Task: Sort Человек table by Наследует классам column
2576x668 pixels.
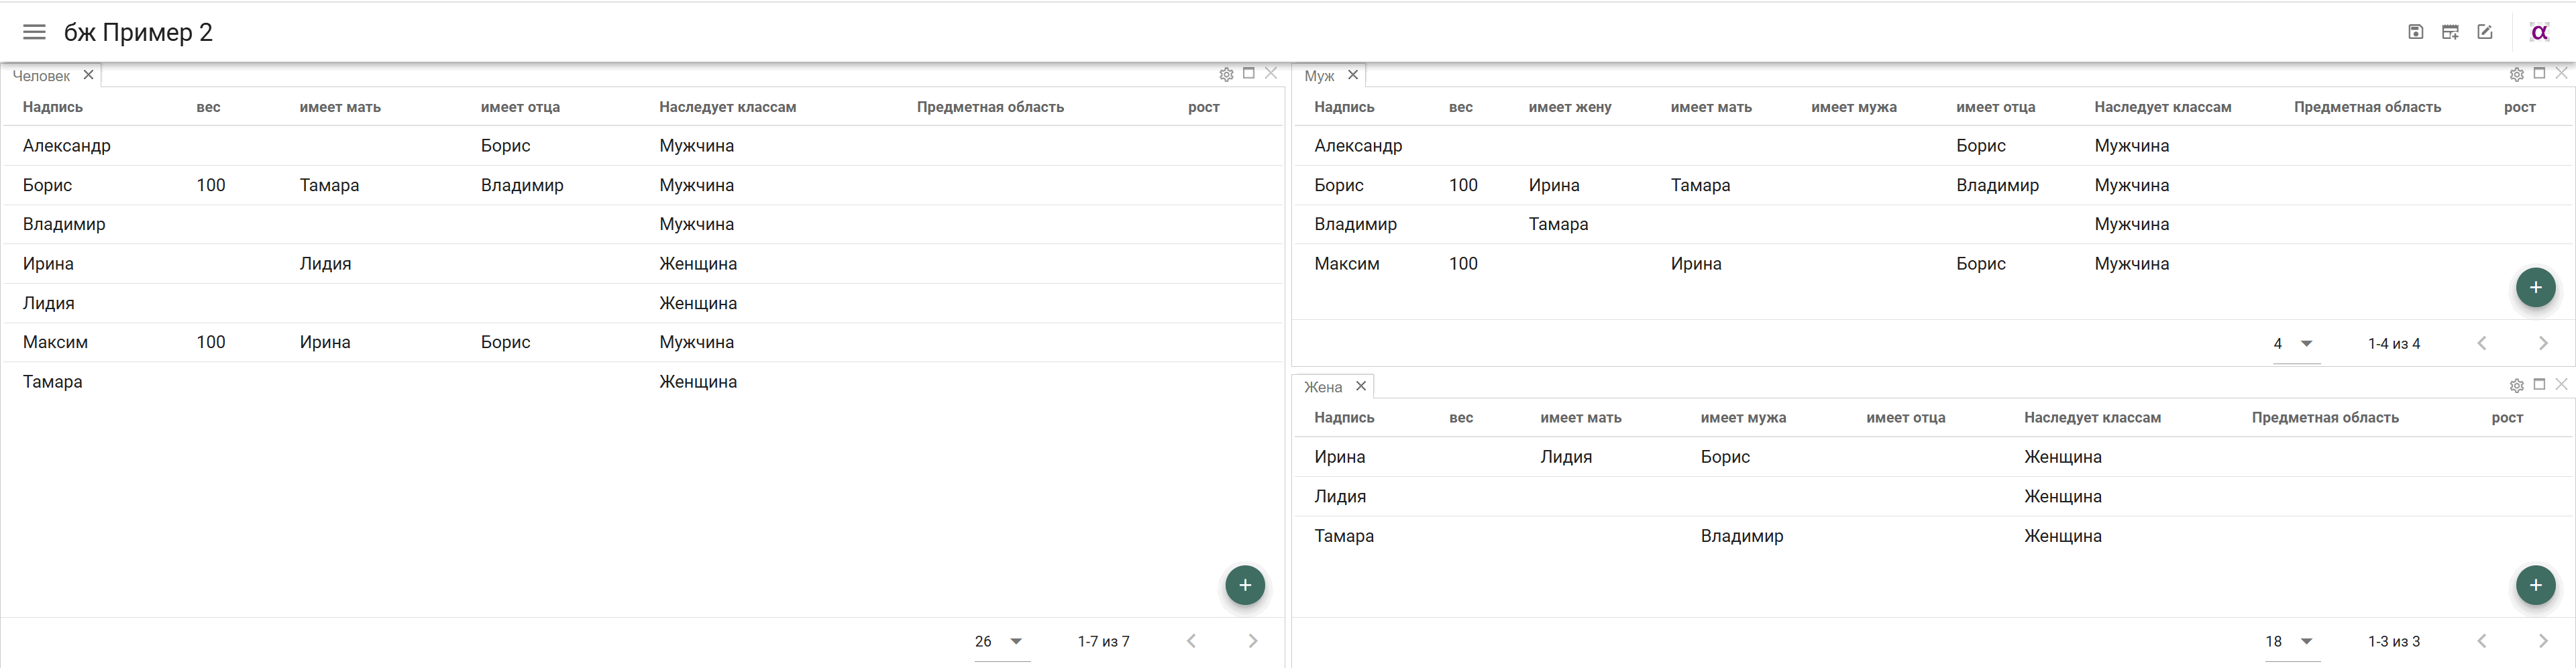Action: click(727, 107)
